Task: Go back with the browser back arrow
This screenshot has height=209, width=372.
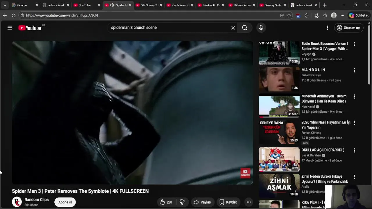Action: tap(5, 15)
